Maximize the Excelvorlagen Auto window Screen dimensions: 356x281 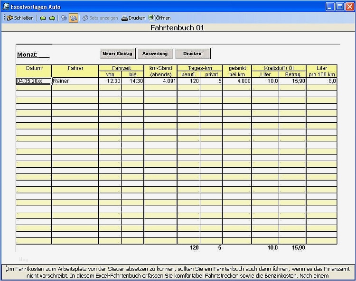[340, 7]
